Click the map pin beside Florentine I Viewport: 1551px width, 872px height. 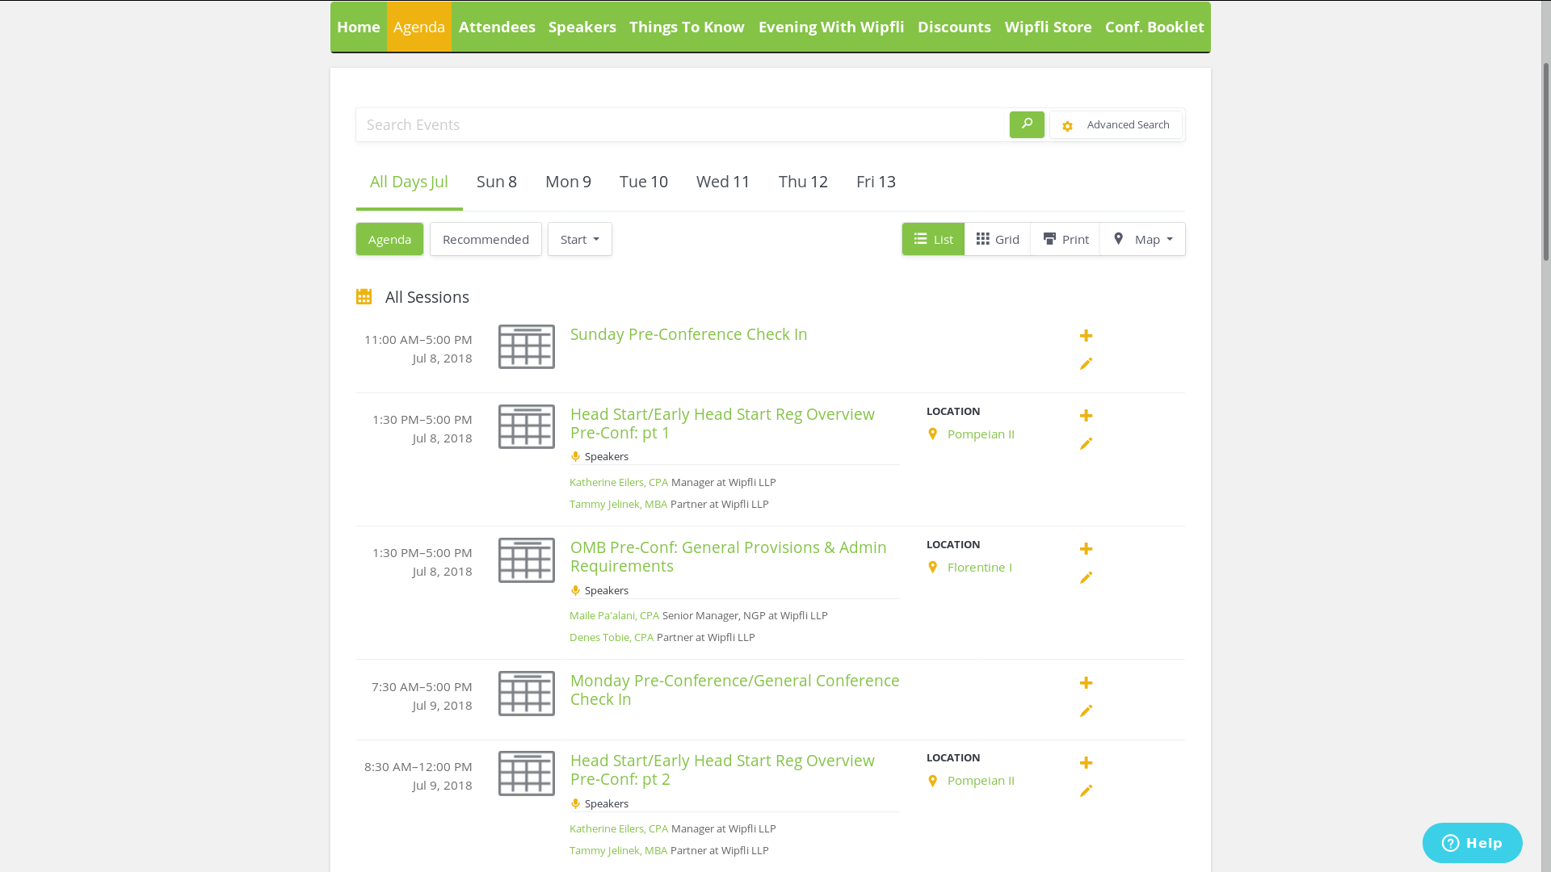933,568
